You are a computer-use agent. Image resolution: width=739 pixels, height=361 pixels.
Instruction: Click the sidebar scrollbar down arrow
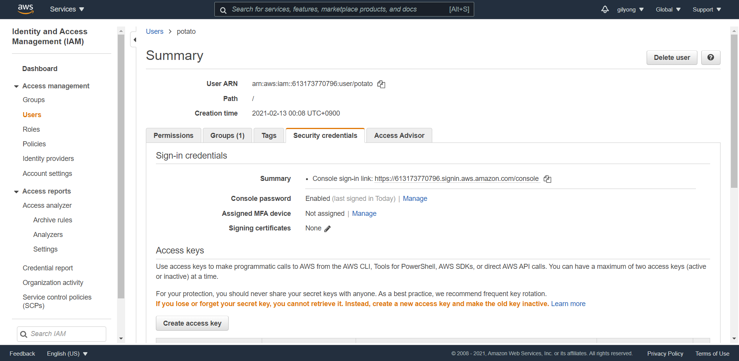(121, 338)
